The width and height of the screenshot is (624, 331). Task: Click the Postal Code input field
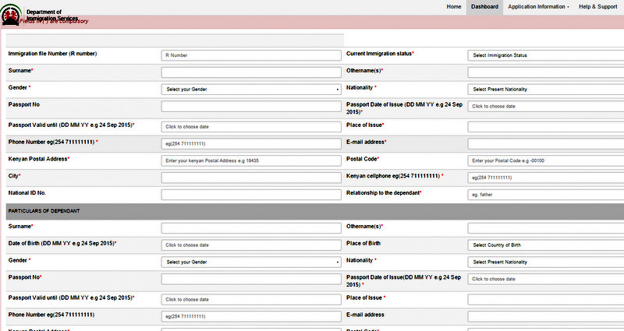(545, 160)
